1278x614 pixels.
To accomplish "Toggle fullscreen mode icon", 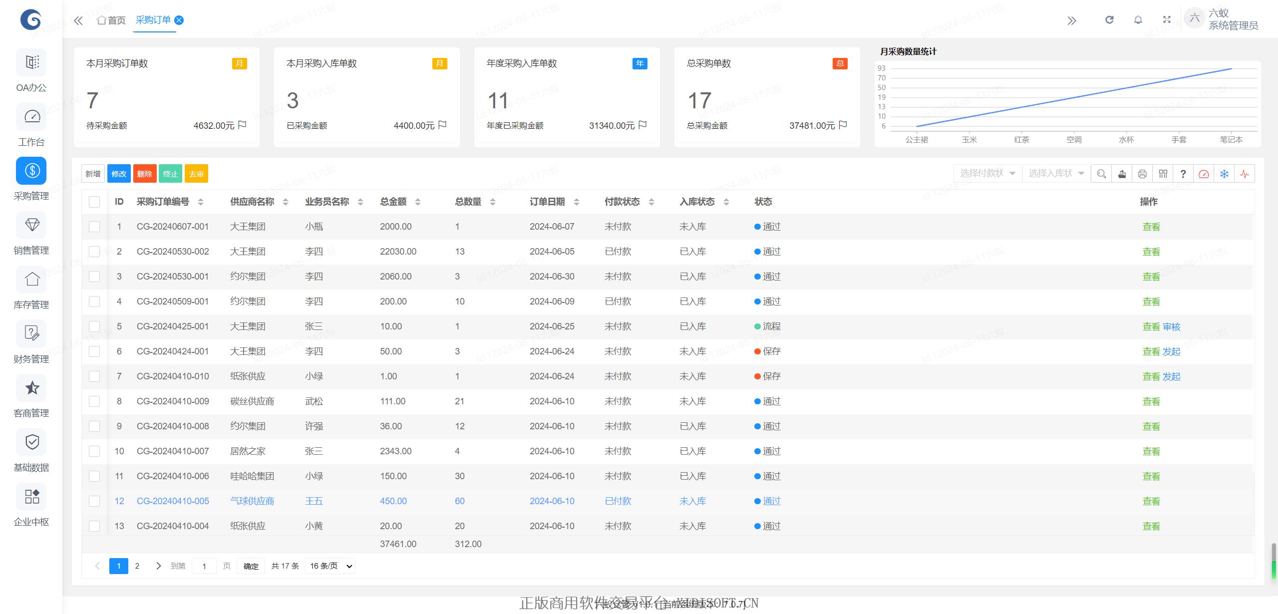I will [1167, 20].
